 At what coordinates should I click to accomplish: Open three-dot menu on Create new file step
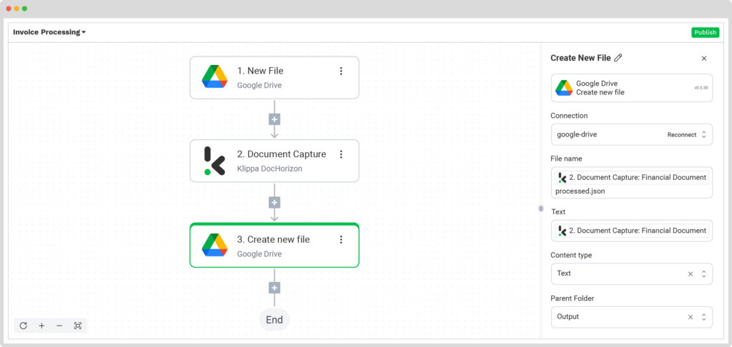tap(341, 239)
